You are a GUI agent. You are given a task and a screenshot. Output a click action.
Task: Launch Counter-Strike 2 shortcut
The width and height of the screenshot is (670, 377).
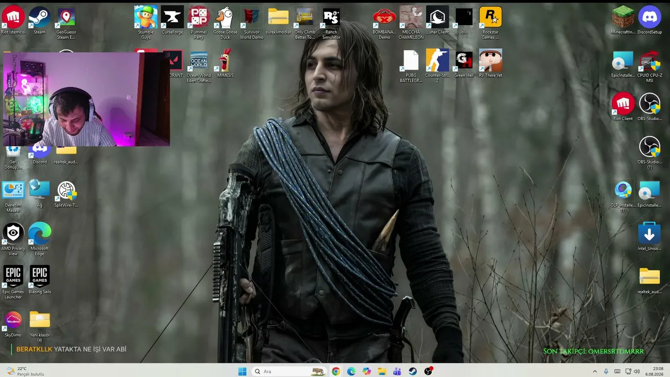[438, 66]
